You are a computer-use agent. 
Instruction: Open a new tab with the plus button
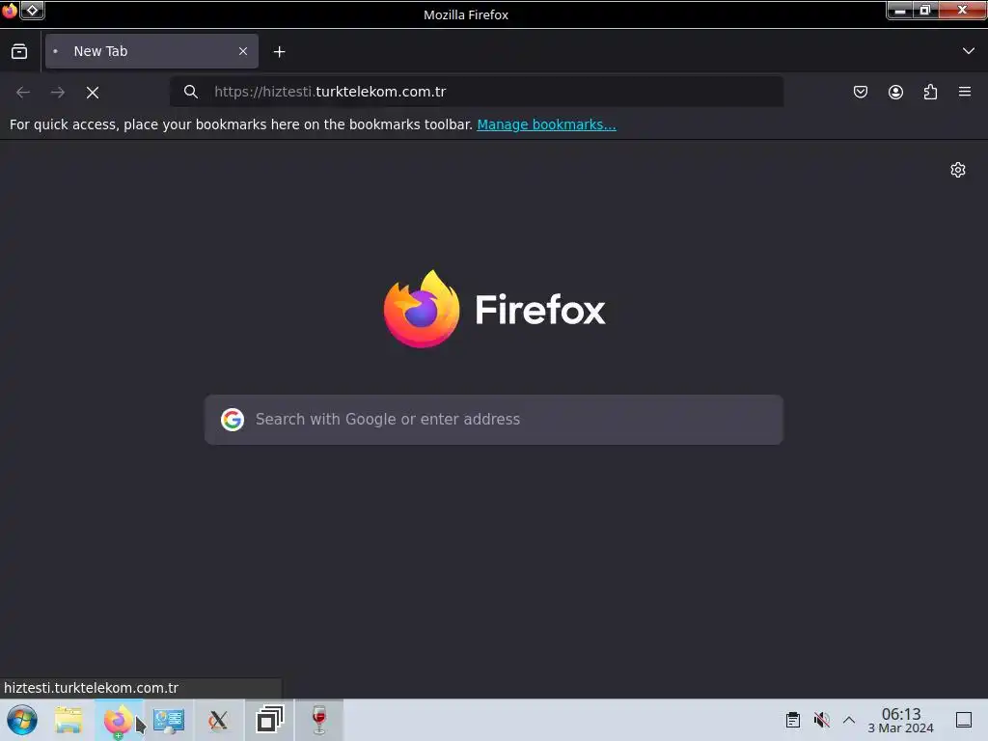point(279,52)
